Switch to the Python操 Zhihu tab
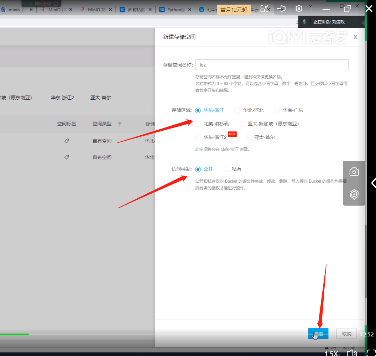This screenshot has height=356, width=376. pos(176,10)
